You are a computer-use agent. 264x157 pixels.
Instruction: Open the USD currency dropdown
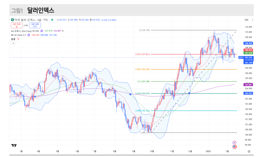[249, 20]
